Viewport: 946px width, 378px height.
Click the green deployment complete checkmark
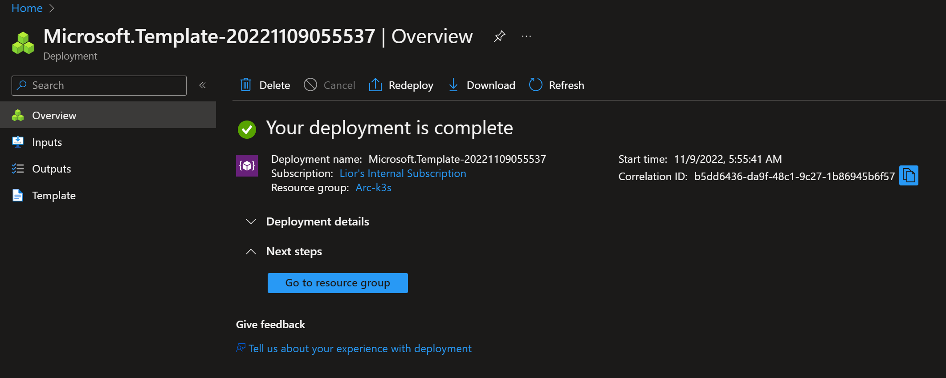click(247, 129)
